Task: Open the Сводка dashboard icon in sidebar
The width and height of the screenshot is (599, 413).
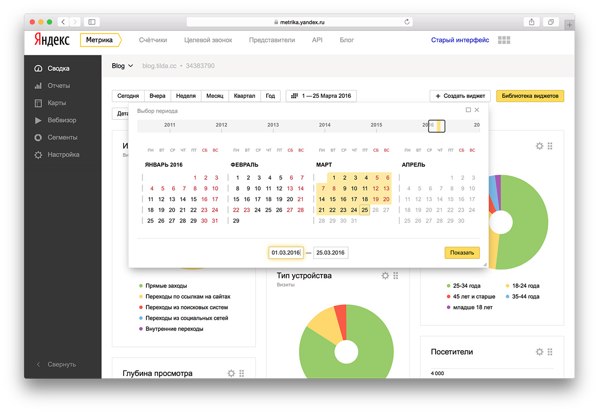Action: (x=38, y=69)
